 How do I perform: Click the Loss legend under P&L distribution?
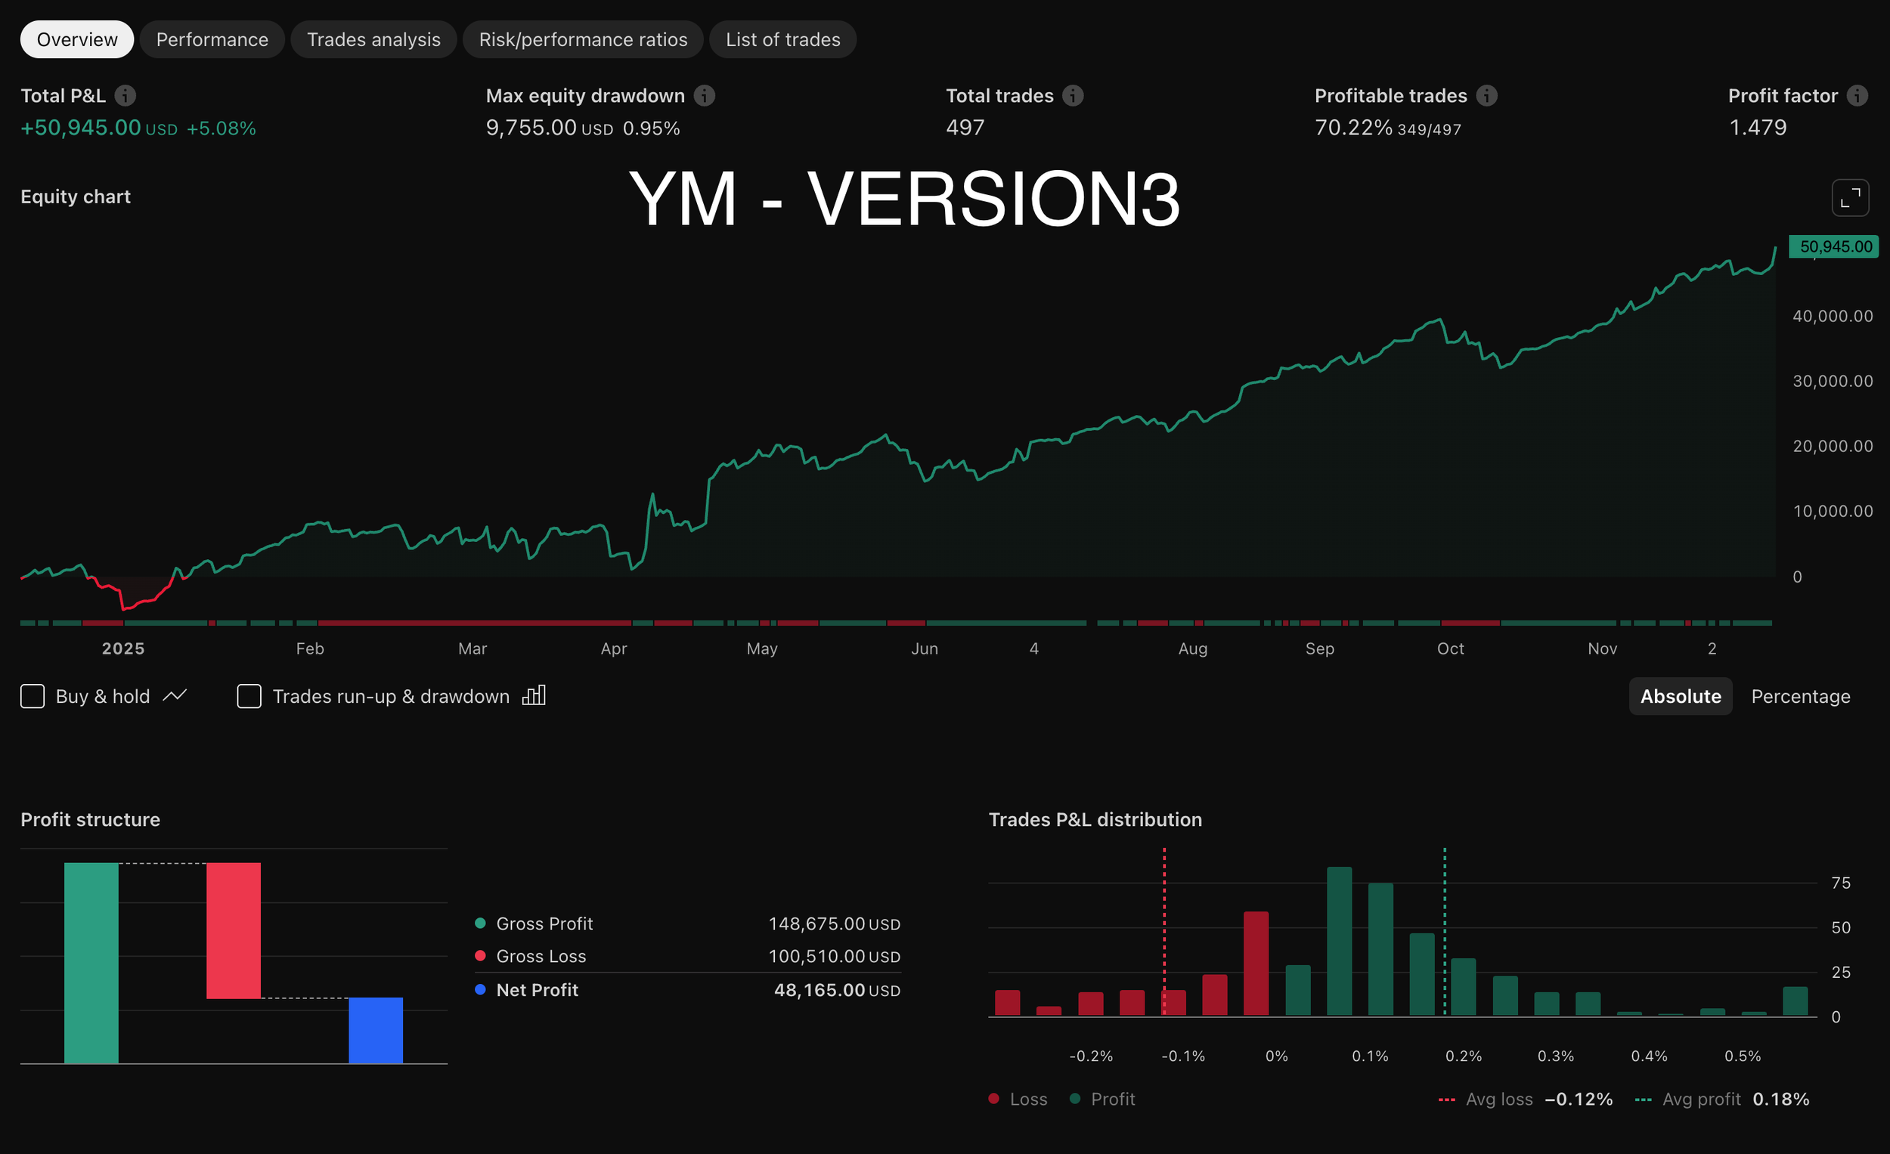pos(1018,1098)
